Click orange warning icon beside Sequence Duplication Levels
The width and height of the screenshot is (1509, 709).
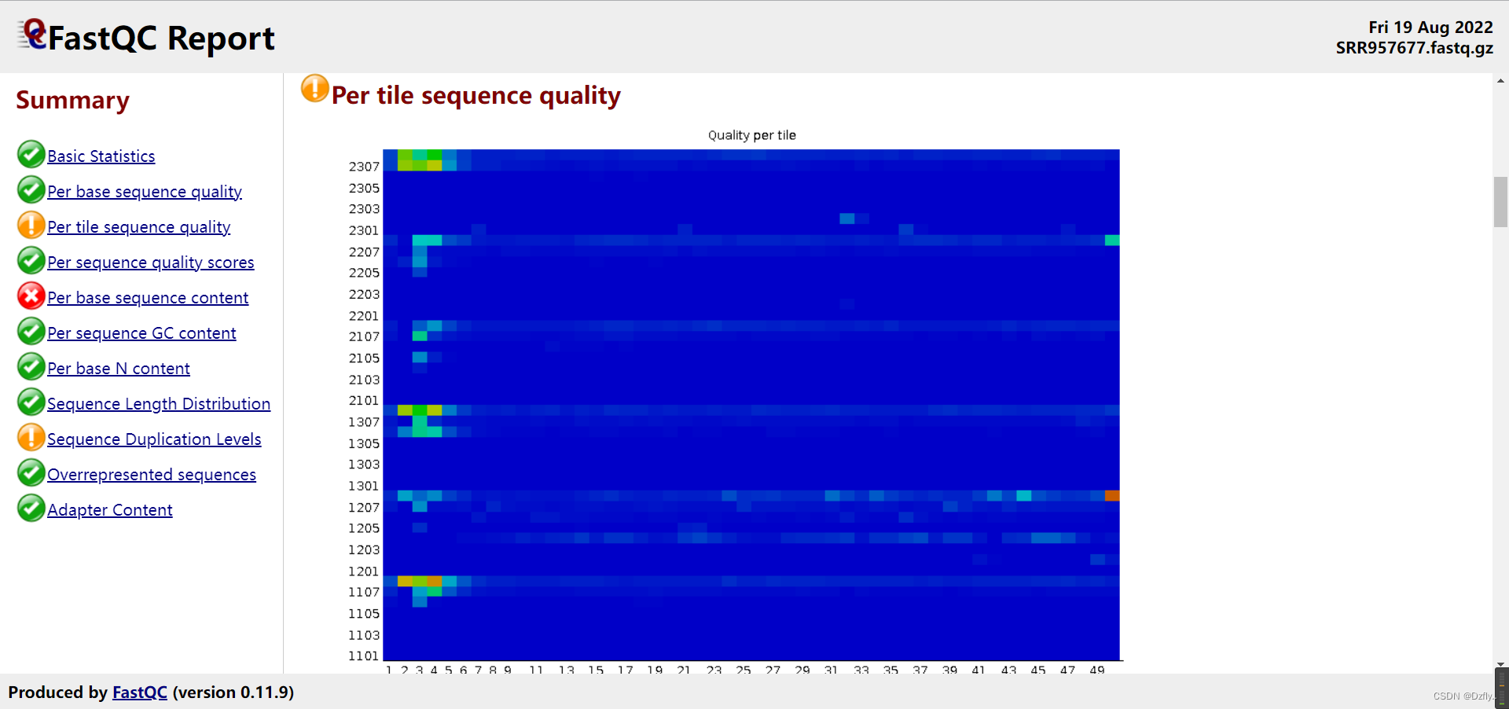(x=31, y=438)
